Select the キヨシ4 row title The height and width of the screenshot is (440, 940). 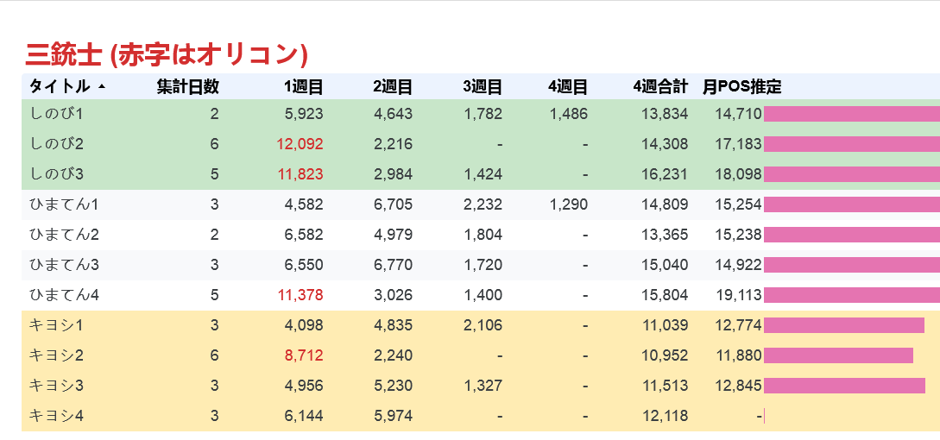click(57, 416)
